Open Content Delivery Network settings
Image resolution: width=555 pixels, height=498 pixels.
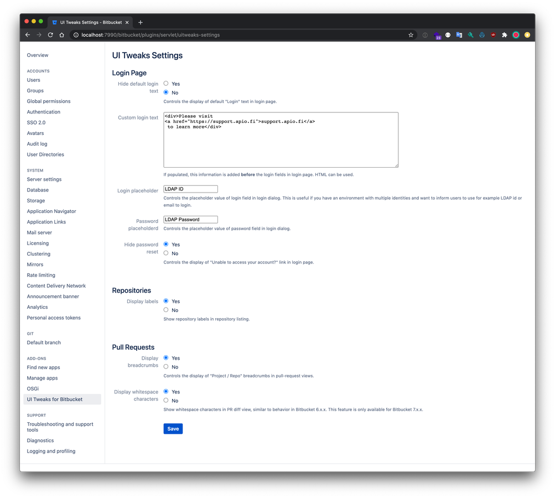click(x=56, y=286)
